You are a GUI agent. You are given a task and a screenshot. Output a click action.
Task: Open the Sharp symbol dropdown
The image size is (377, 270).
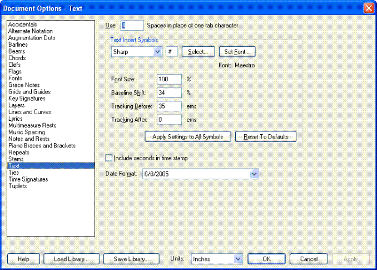157,52
